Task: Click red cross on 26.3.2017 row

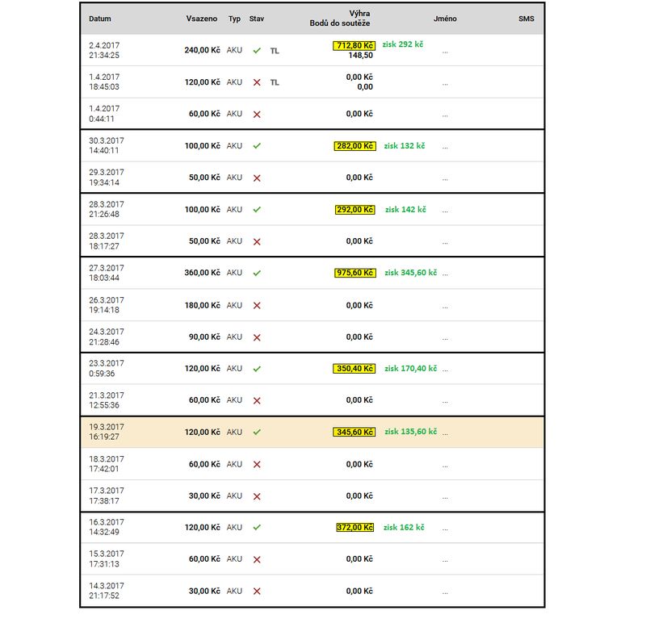Action: click(x=257, y=305)
